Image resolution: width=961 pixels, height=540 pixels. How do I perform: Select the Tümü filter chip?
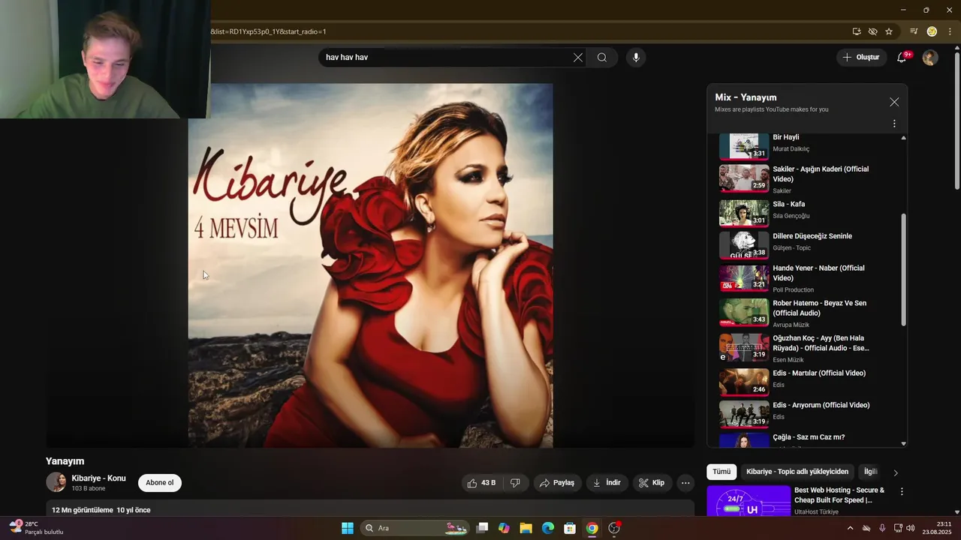pyautogui.click(x=722, y=472)
